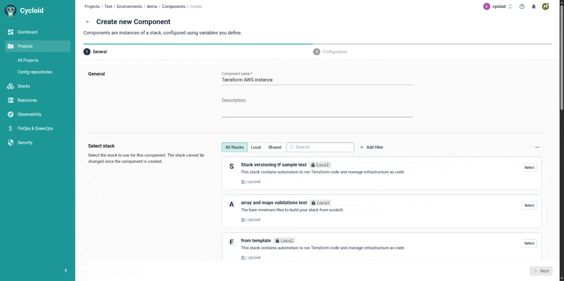This screenshot has height=281, width=564.
Task: Click the help question mark icon
Action: (x=522, y=7)
